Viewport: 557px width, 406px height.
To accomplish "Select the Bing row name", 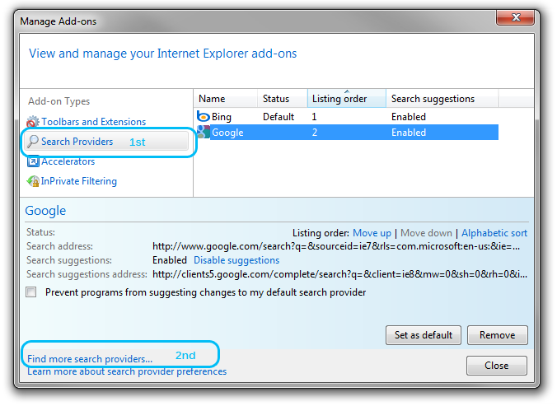I will 222,117.
